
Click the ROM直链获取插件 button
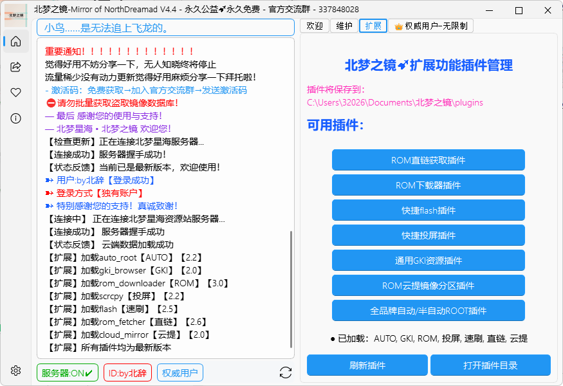pyautogui.click(x=428, y=160)
